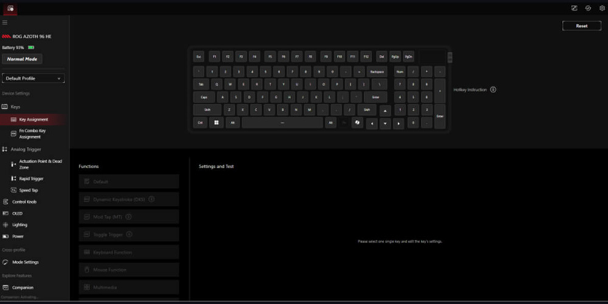608x304 pixels.
Task: Go to Rapid Trigger settings
Action: point(31,179)
